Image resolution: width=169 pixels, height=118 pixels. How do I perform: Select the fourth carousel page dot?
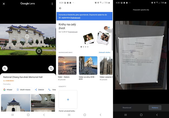pyautogui.click(x=88, y=47)
